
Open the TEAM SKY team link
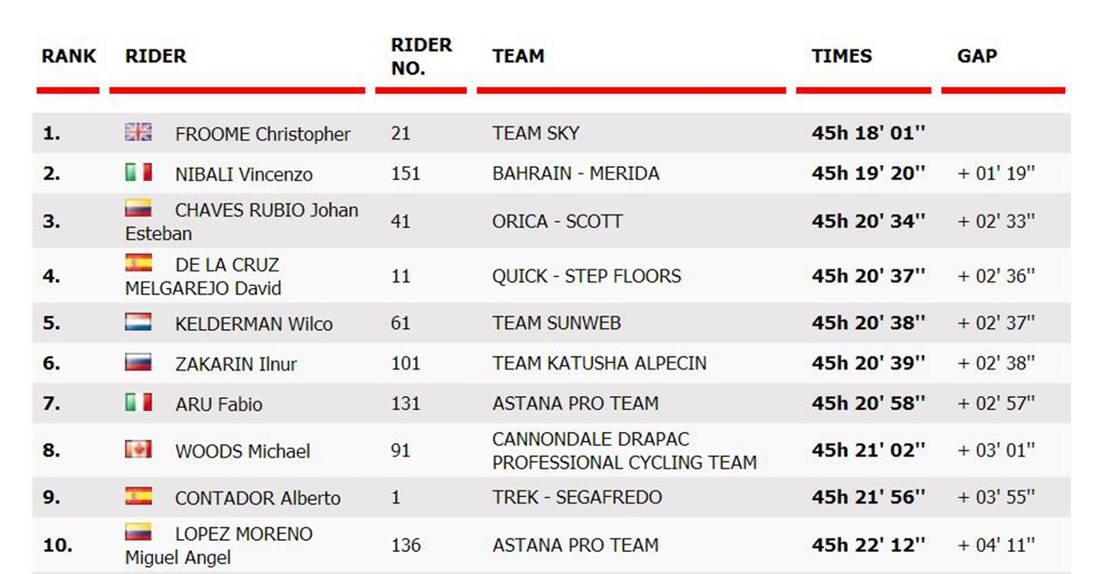(535, 133)
